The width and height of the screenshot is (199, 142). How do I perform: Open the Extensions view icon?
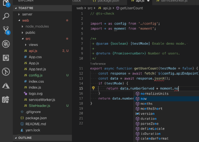pos(6,58)
